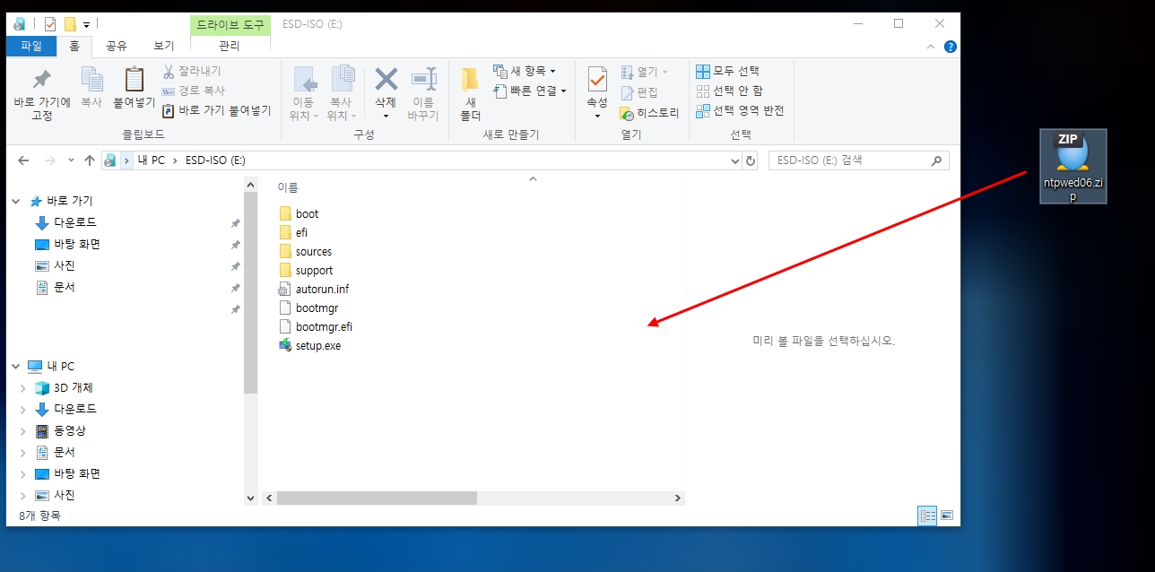The height and width of the screenshot is (572, 1155).
Task: Switch to details view icon in status bar
Action: click(x=927, y=516)
